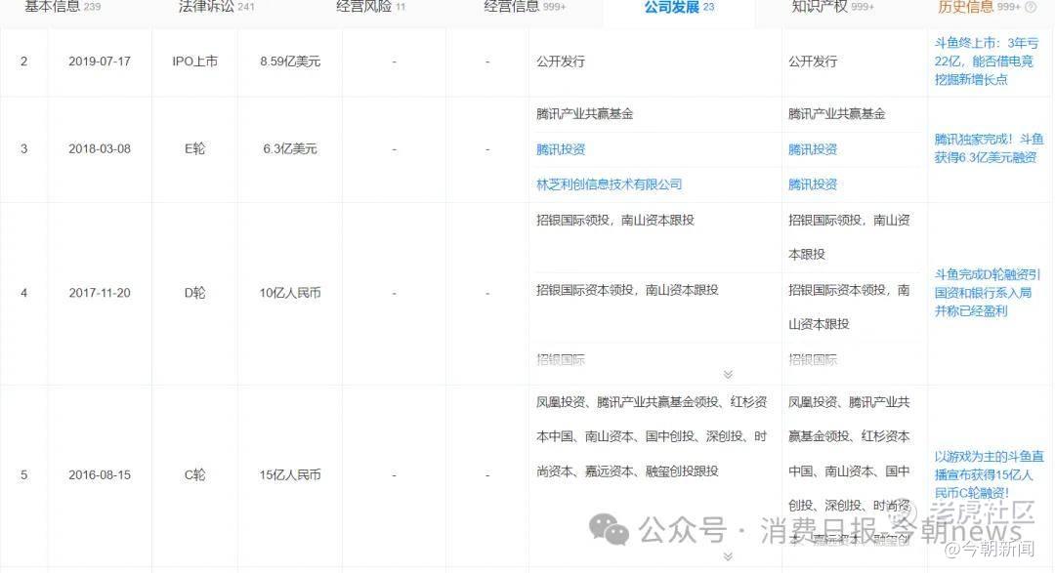
Task: Click the date cell 2017-11-20
Action: [x=100, y=293]
